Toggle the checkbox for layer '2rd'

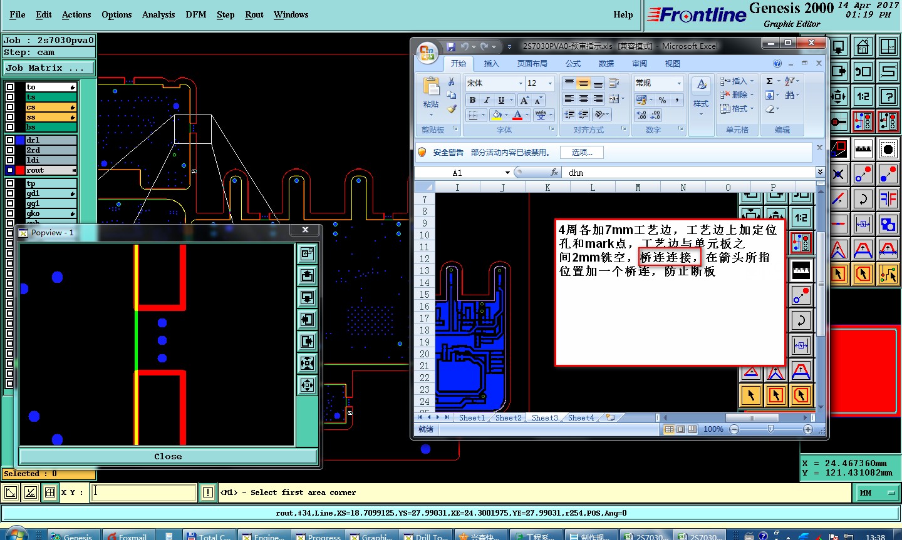tap(10, 150)
